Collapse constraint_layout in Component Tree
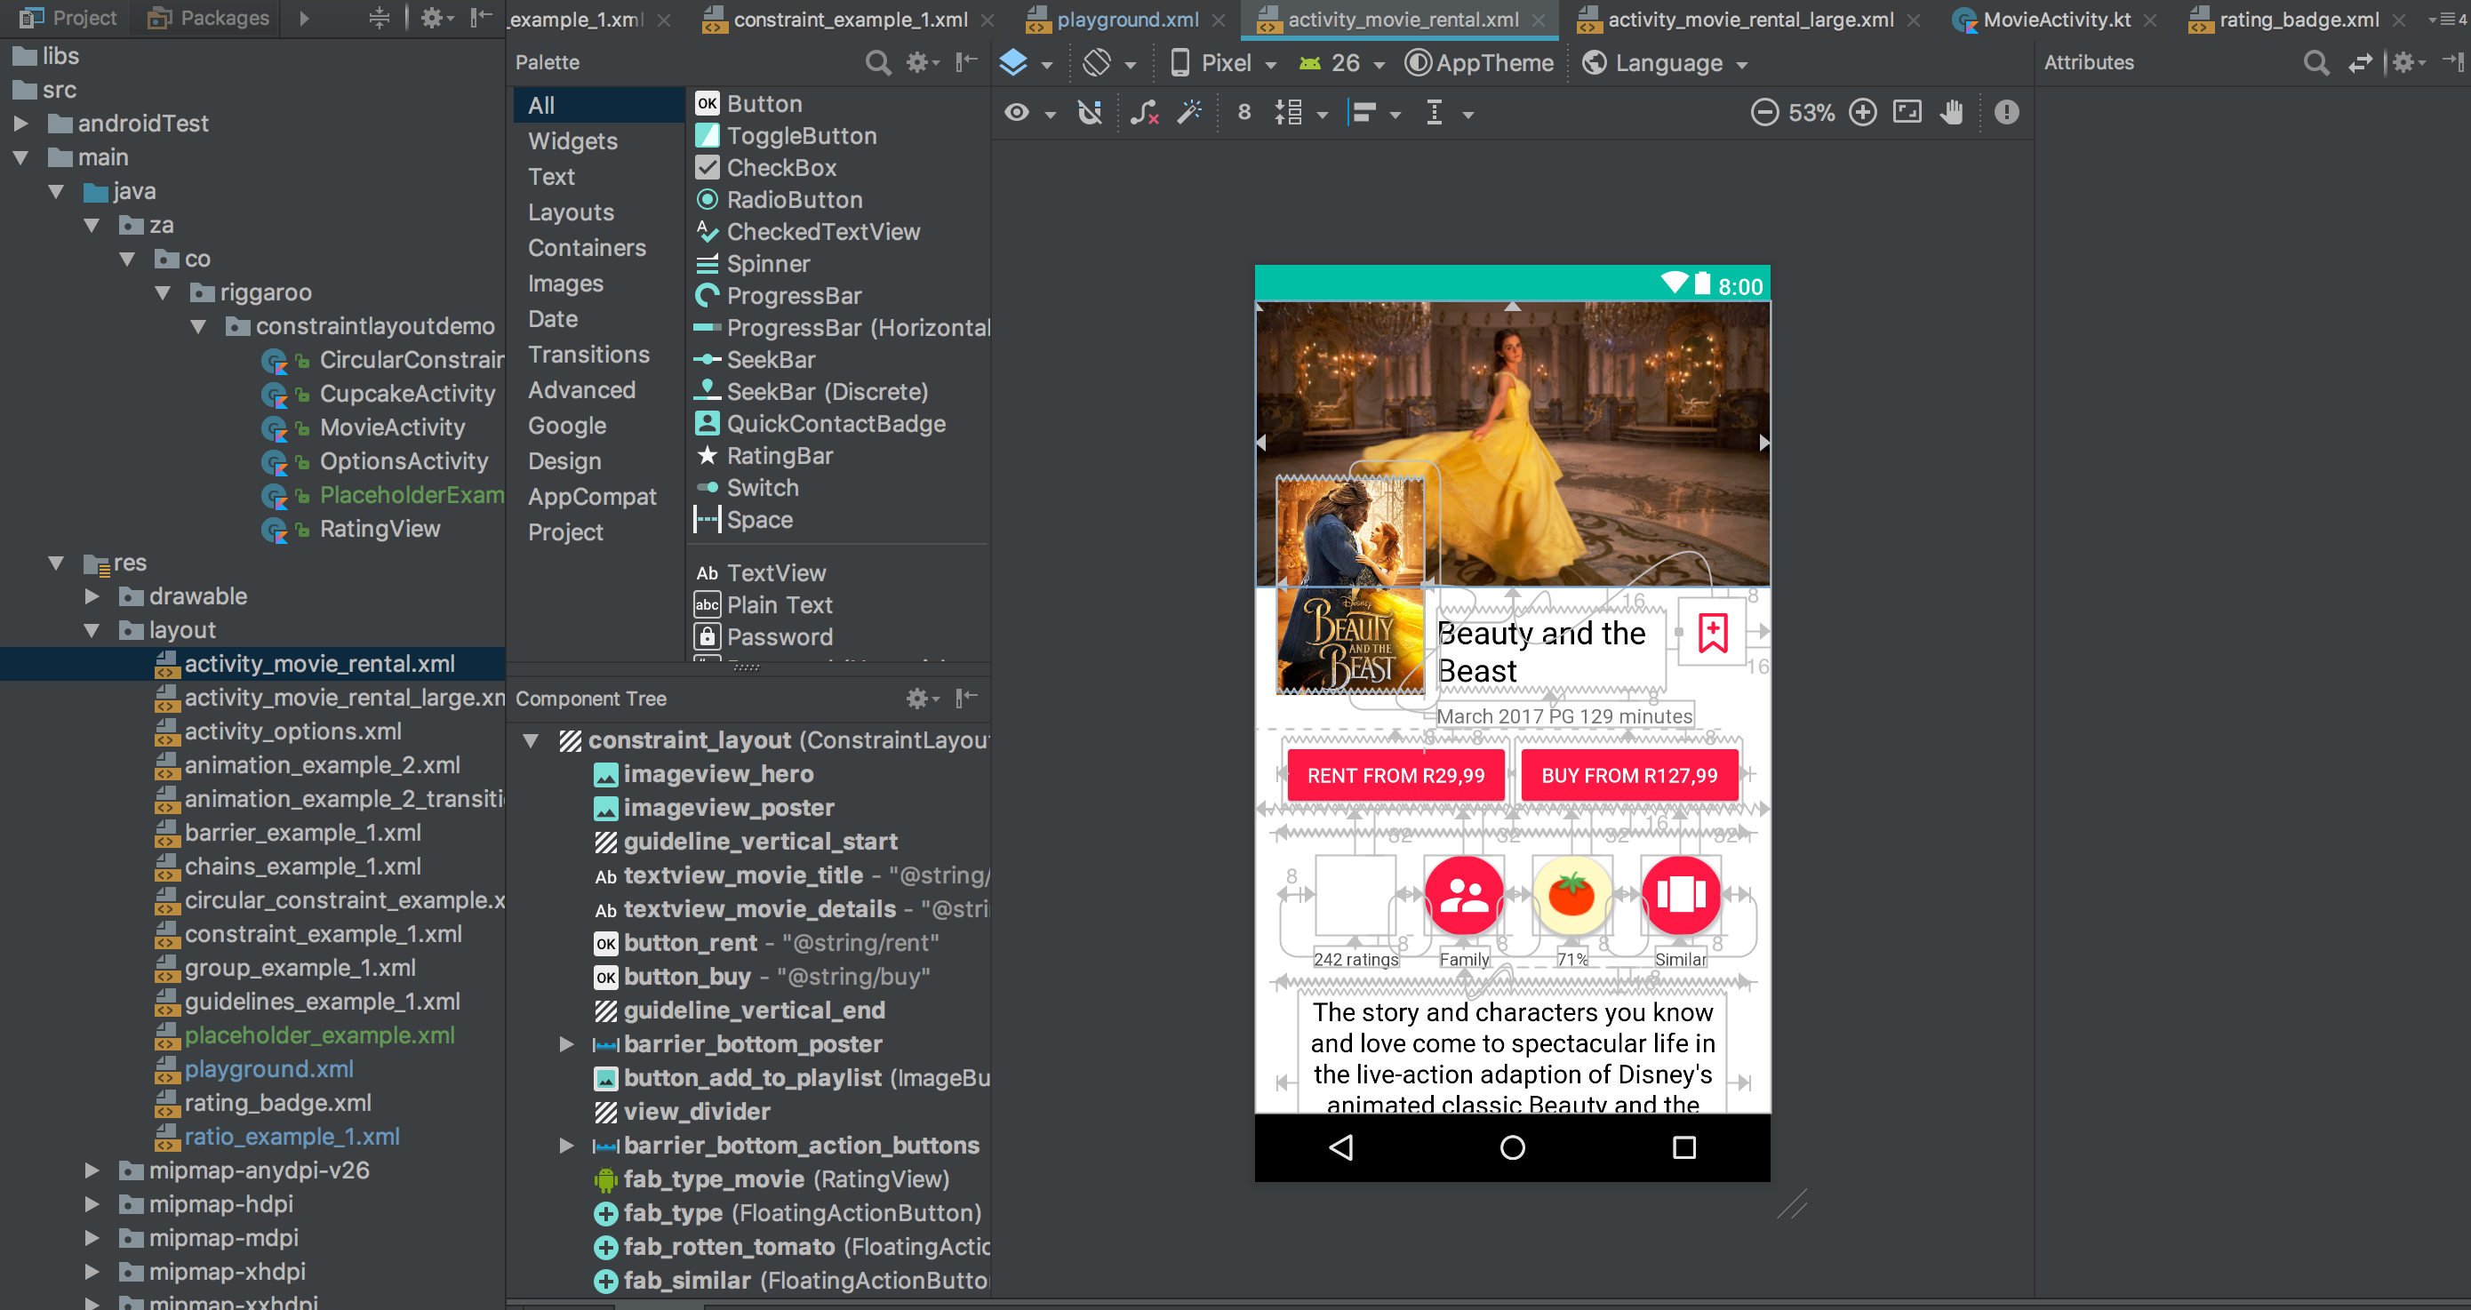2471x1310 pixels. (x=530, y=740)
